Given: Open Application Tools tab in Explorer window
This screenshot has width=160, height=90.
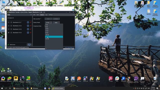Looking at the screenshot, I should tap(29, 10).
